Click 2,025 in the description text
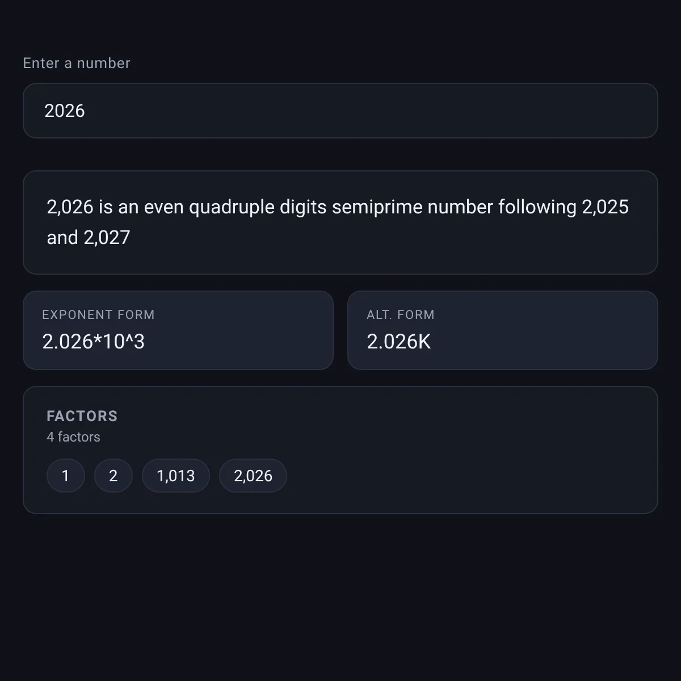The image size is (681, 681). [x=606, y=207]
